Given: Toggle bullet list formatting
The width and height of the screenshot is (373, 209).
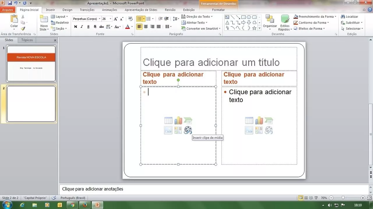Looking at the screenshot, I should click(x=139, y=18).
